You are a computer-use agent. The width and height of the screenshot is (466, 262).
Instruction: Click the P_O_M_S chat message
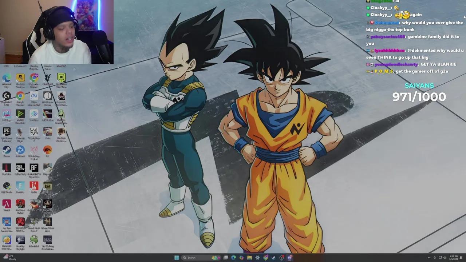click(407, 71)
